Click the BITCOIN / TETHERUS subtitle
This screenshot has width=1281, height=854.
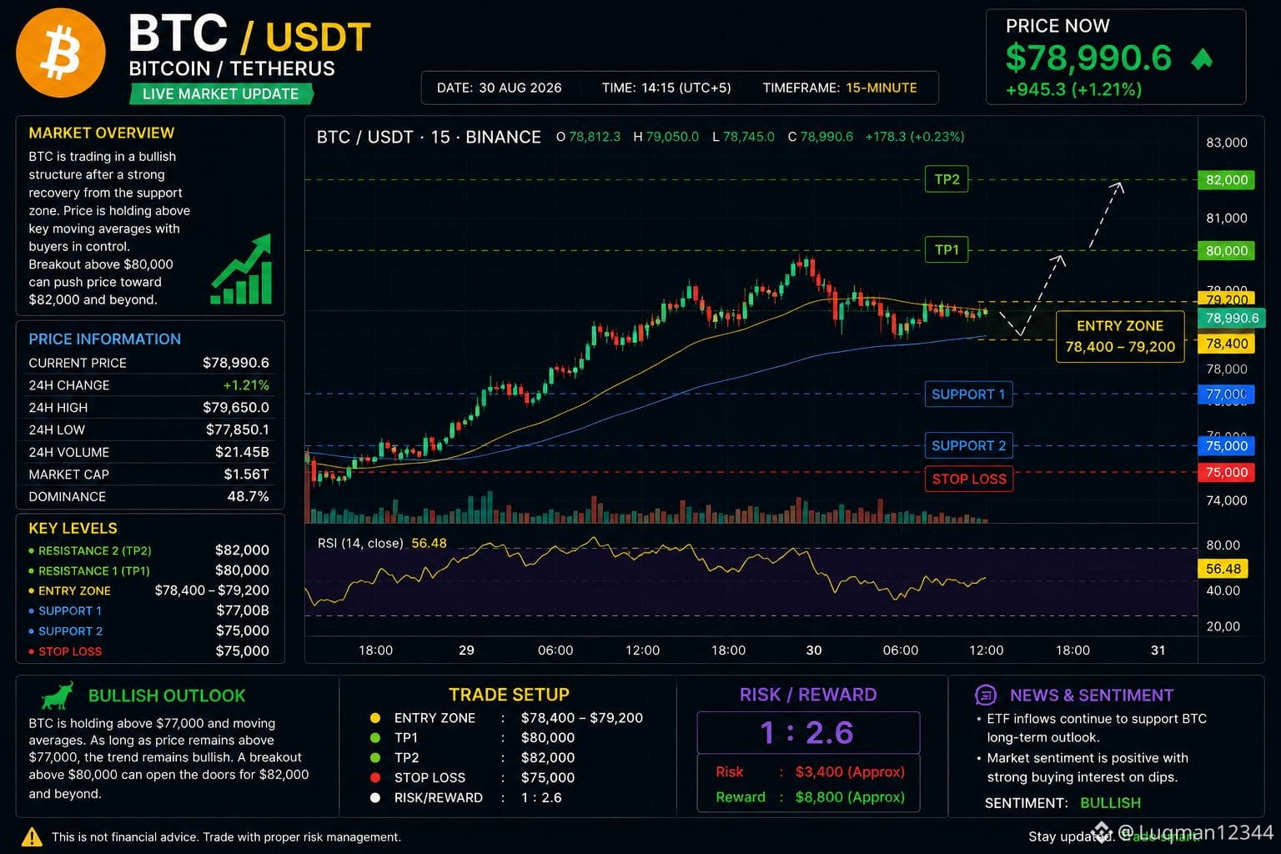point(232,68)
